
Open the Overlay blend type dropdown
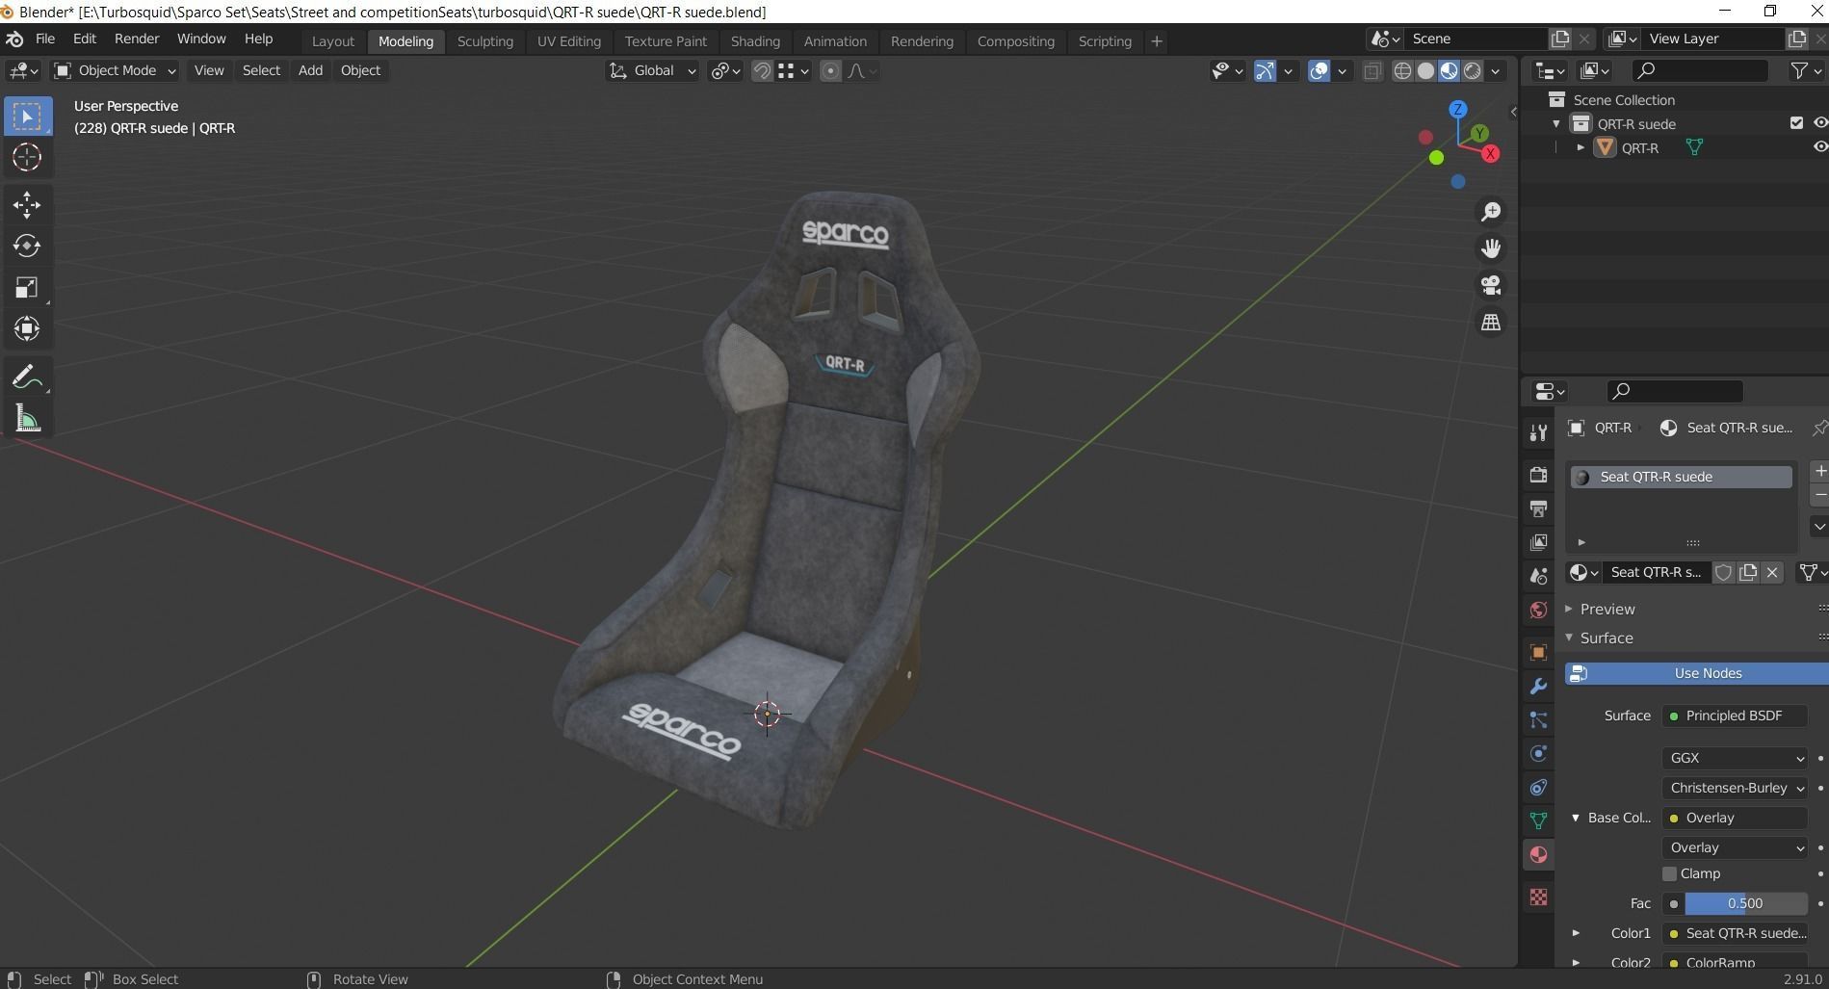tap(1735, 847)
